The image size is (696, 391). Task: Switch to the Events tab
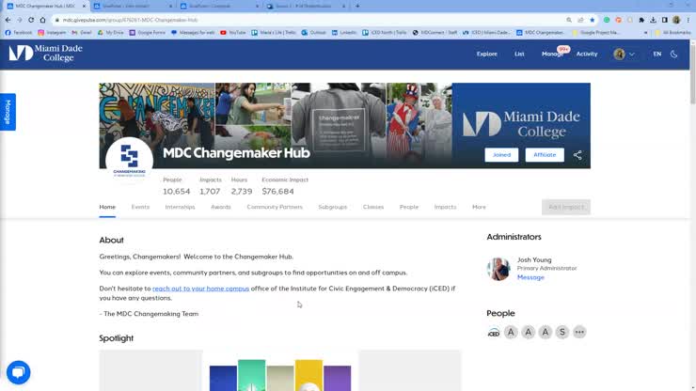(140, 207)
